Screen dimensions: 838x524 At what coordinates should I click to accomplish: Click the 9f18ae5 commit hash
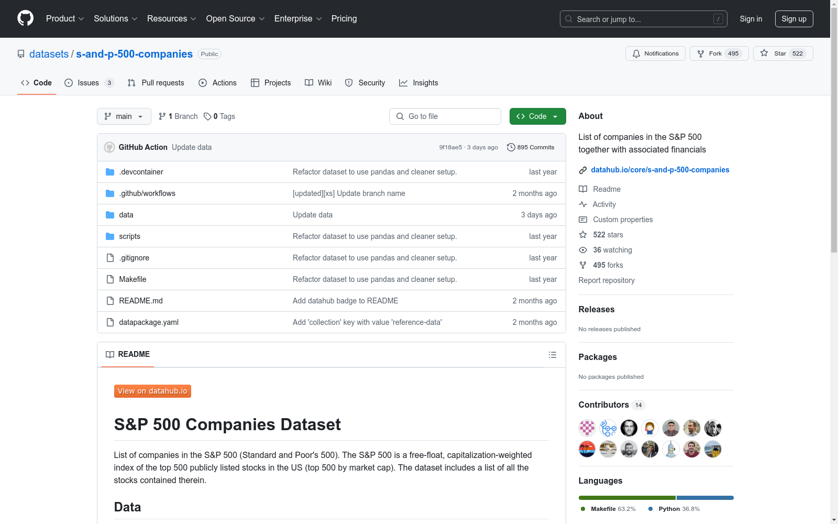(450, 147)
